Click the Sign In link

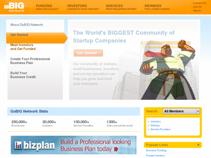tap(197, 10)
